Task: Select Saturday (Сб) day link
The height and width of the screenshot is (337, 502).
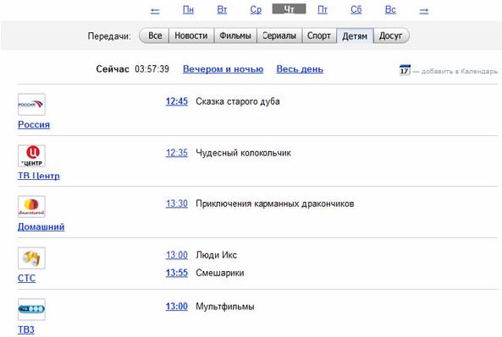Action: pos(356,10)
